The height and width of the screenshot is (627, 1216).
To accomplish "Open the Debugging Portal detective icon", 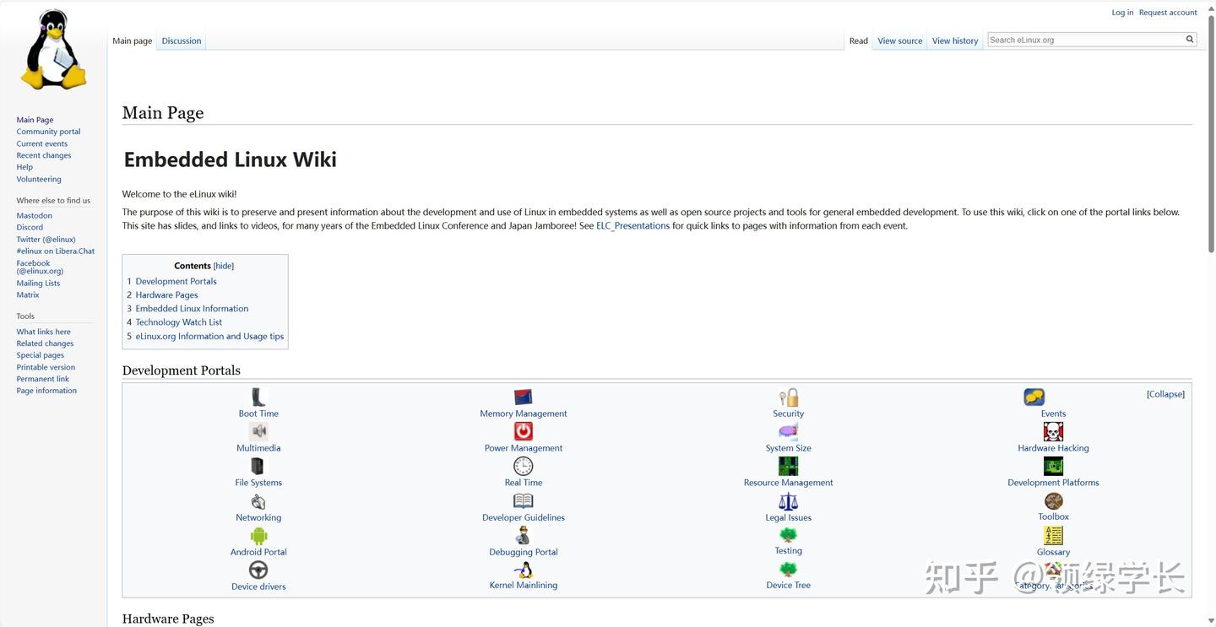I will [524, 536].
